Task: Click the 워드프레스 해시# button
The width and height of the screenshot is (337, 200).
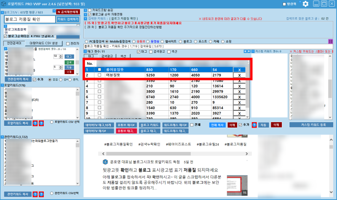Action: coord(175,125)
